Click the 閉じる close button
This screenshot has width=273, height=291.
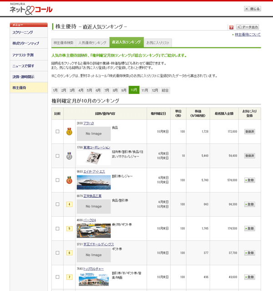(x=253, y=9)
